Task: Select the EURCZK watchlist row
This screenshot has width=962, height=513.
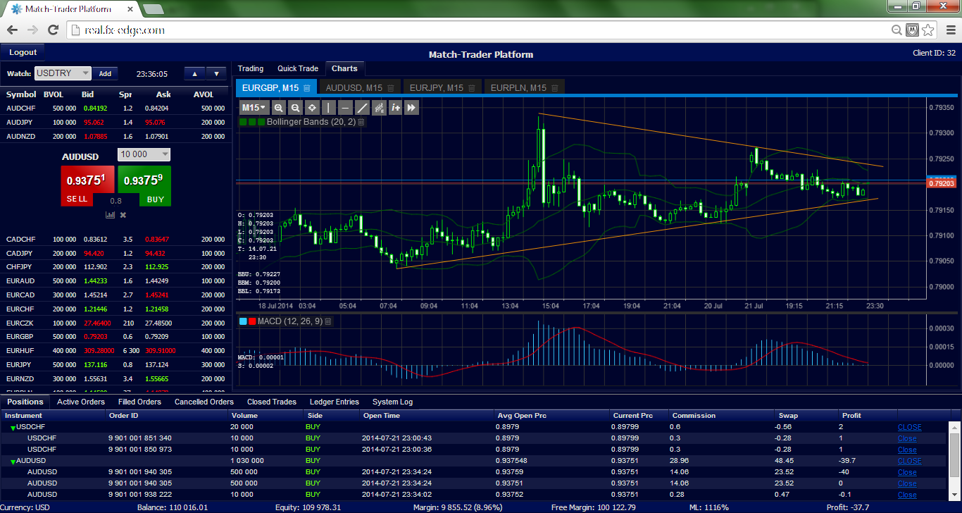Action: click(115, 323)
